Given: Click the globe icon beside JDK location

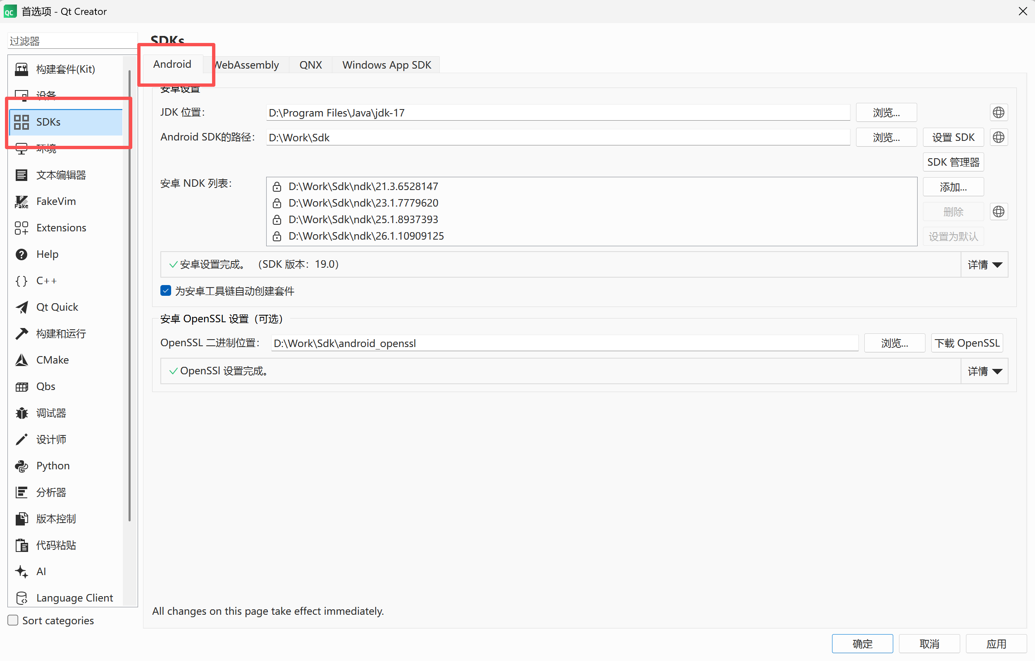Looking at the screenshot, I should point(998,112).
